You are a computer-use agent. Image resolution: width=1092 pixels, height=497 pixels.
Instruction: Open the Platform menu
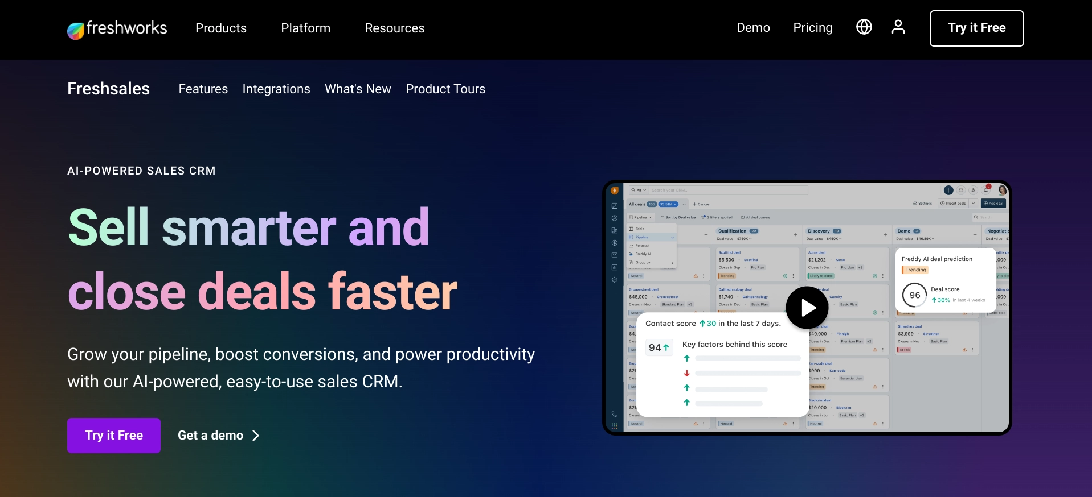(x=305, y=28)
